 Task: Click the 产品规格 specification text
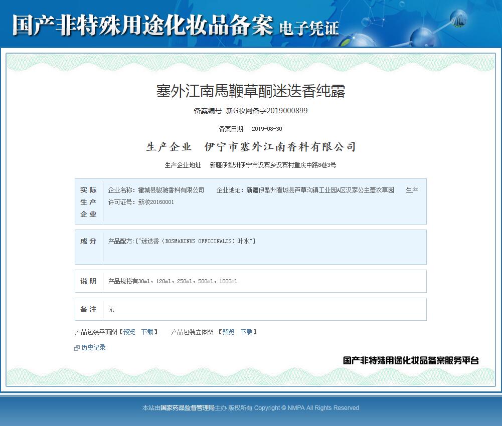[x=173, y=281]
